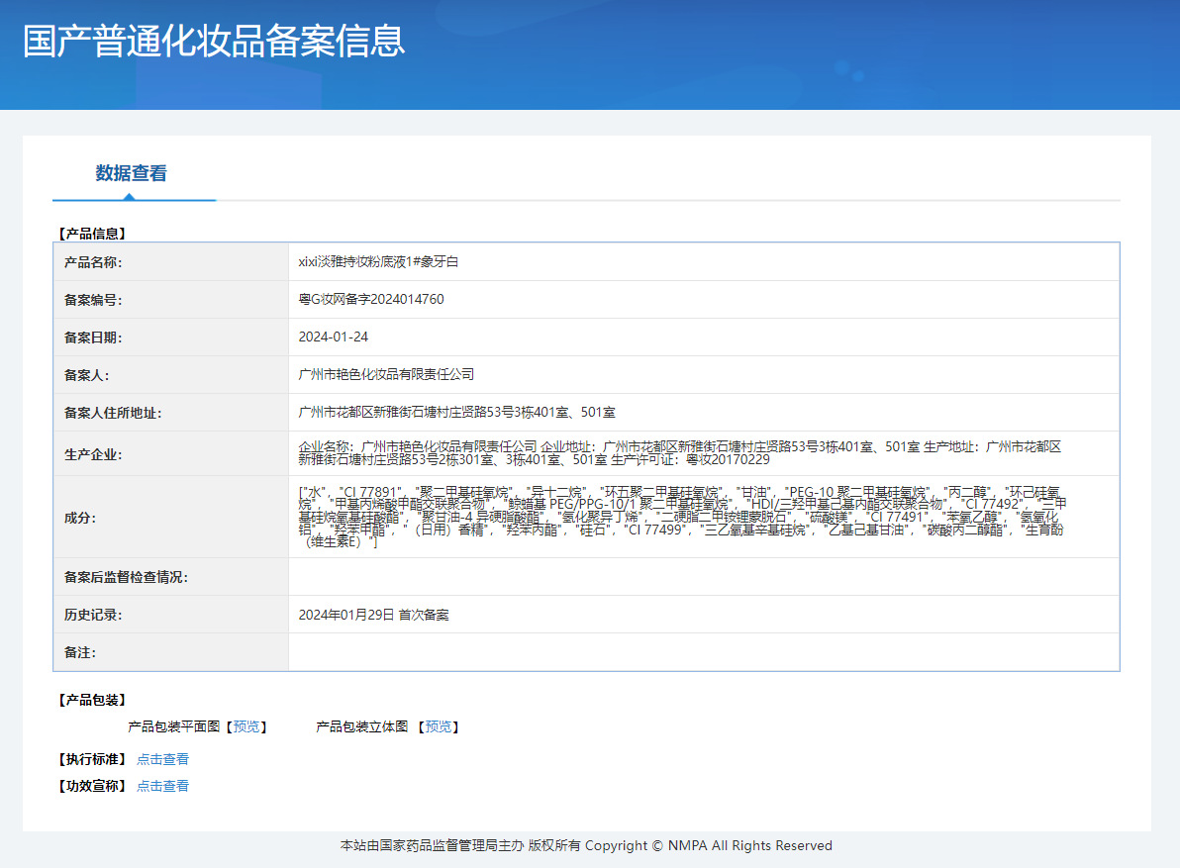This screenshot has width=1180, height=868.
Task: Open 点击查看 link for 功效宣称
Action: tap(162, 786)
